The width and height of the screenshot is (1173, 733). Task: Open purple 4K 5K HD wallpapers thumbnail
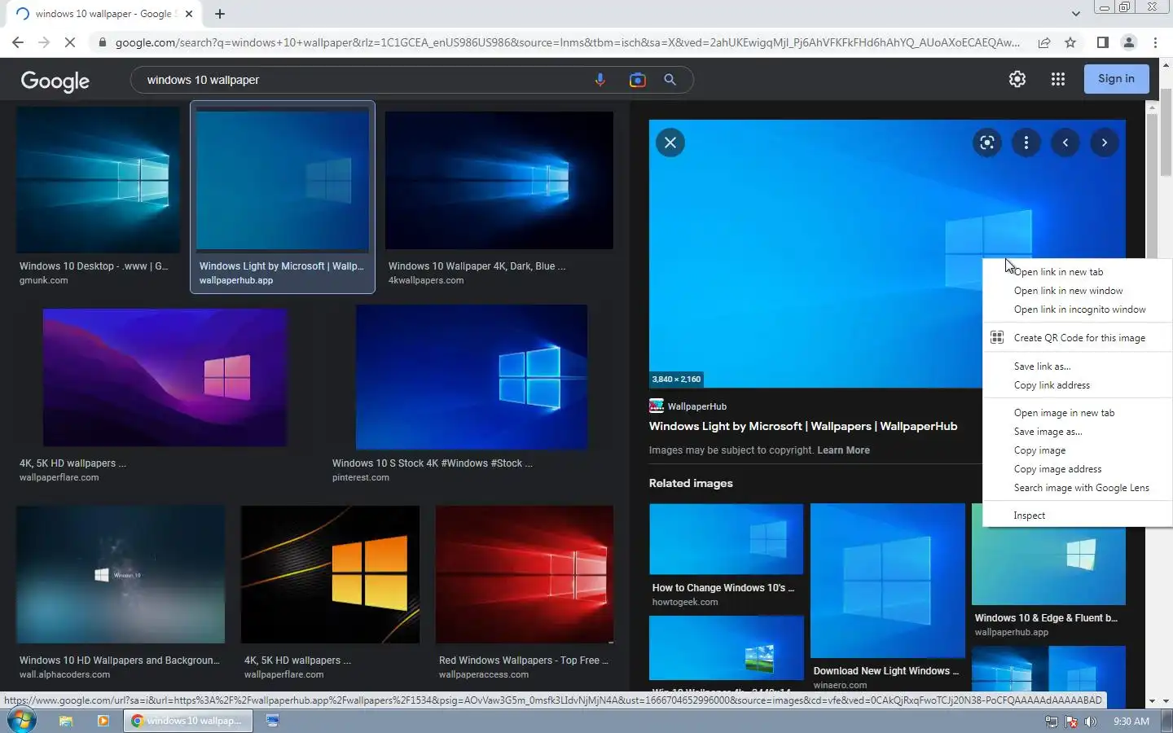tap(165, 377)
